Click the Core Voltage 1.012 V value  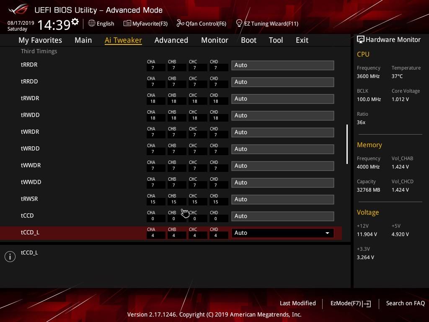(x=400, y=99)
